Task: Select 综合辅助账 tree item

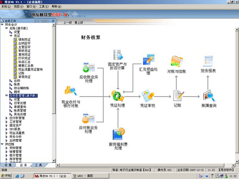Action: [22, 88]
